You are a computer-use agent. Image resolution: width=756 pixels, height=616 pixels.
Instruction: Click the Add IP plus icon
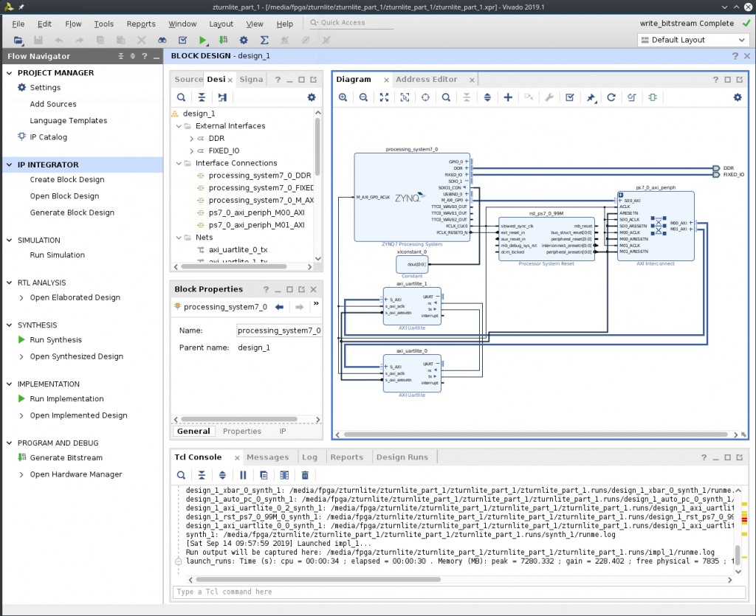508,97
